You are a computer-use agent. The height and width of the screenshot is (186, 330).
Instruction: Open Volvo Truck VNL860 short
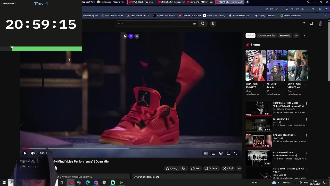(x=298, y=66)
